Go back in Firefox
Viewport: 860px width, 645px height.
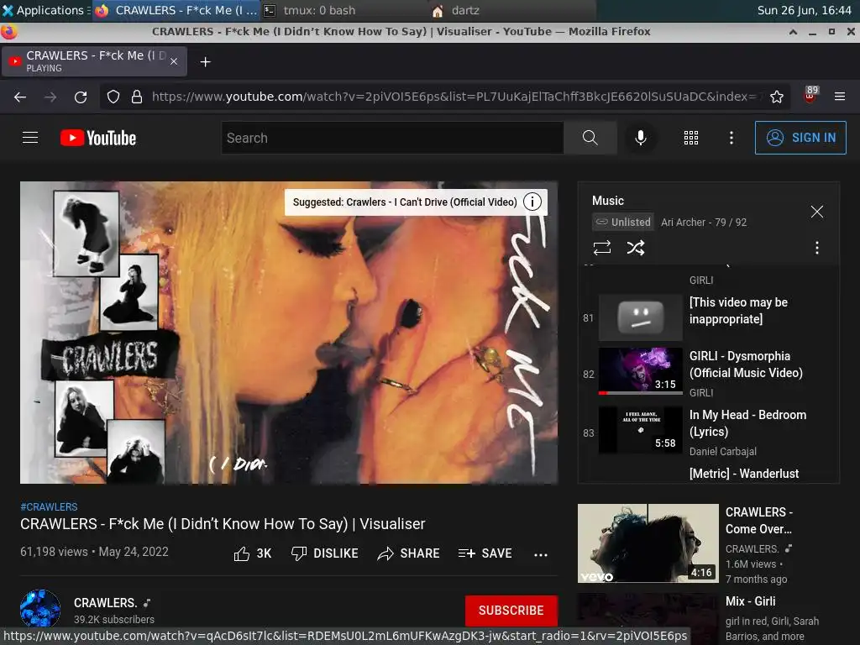coord(20,97)
